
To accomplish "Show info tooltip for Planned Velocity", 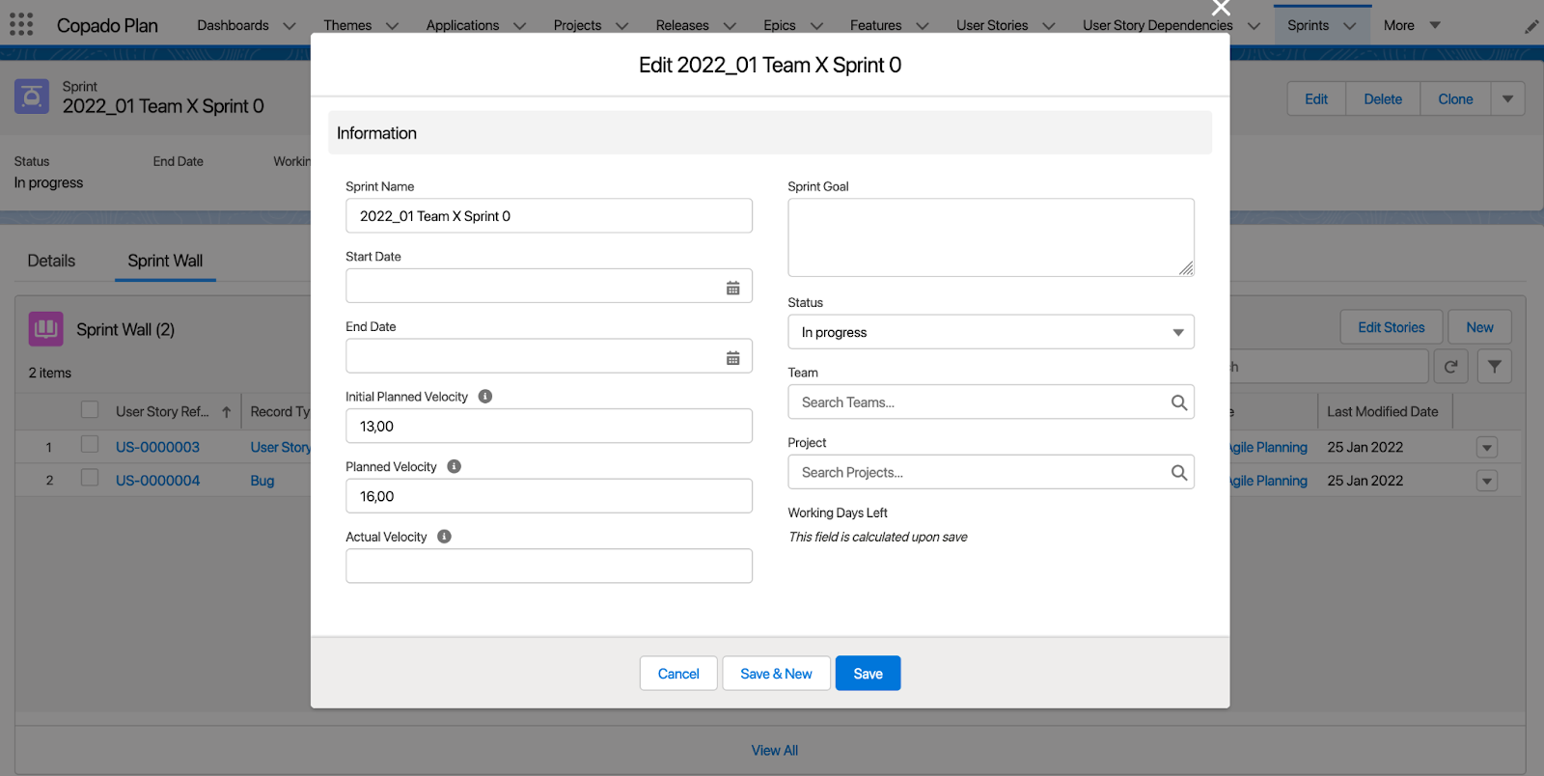I will click(455, 467).
